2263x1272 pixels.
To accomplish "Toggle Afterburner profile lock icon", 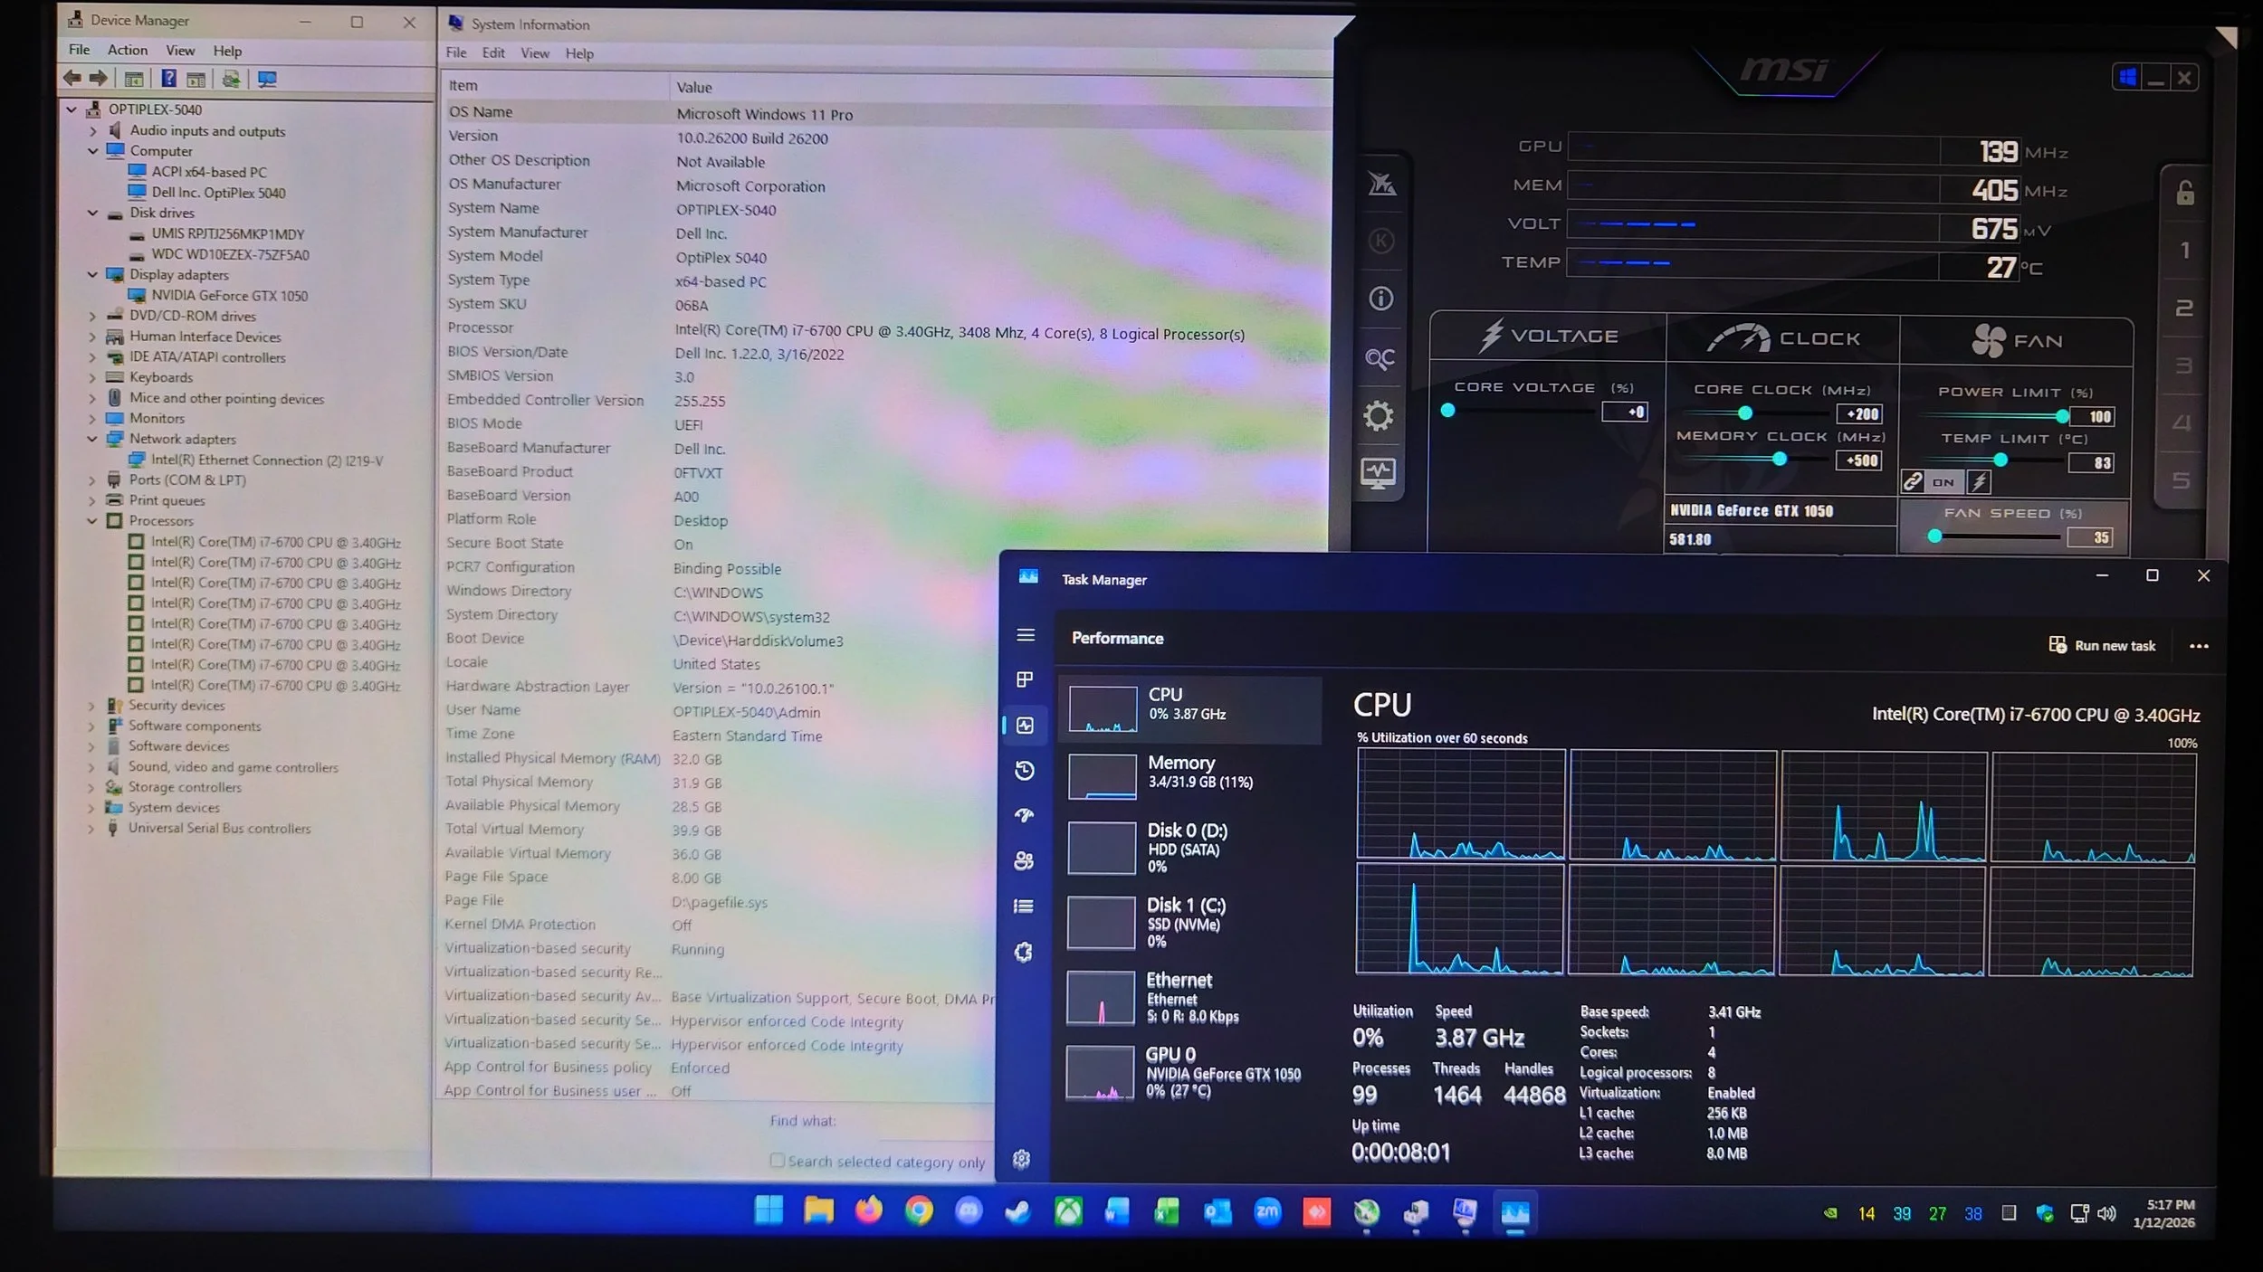I will coord(2185,193).
